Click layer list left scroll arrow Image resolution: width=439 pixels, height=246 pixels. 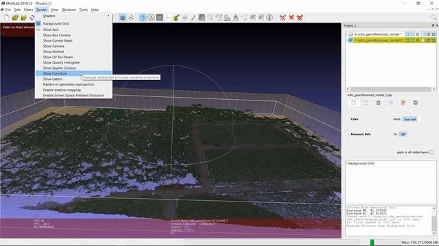coord(348,89)
